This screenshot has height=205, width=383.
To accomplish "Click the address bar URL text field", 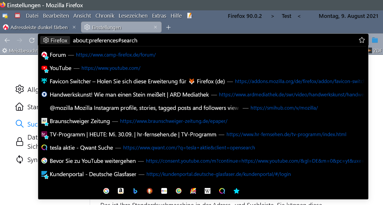I will tap(203, 40).
